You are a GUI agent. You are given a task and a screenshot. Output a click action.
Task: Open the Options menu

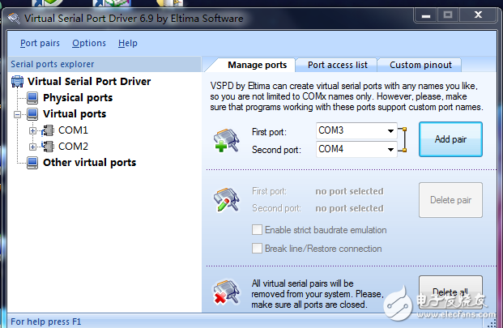pos(89,43)
